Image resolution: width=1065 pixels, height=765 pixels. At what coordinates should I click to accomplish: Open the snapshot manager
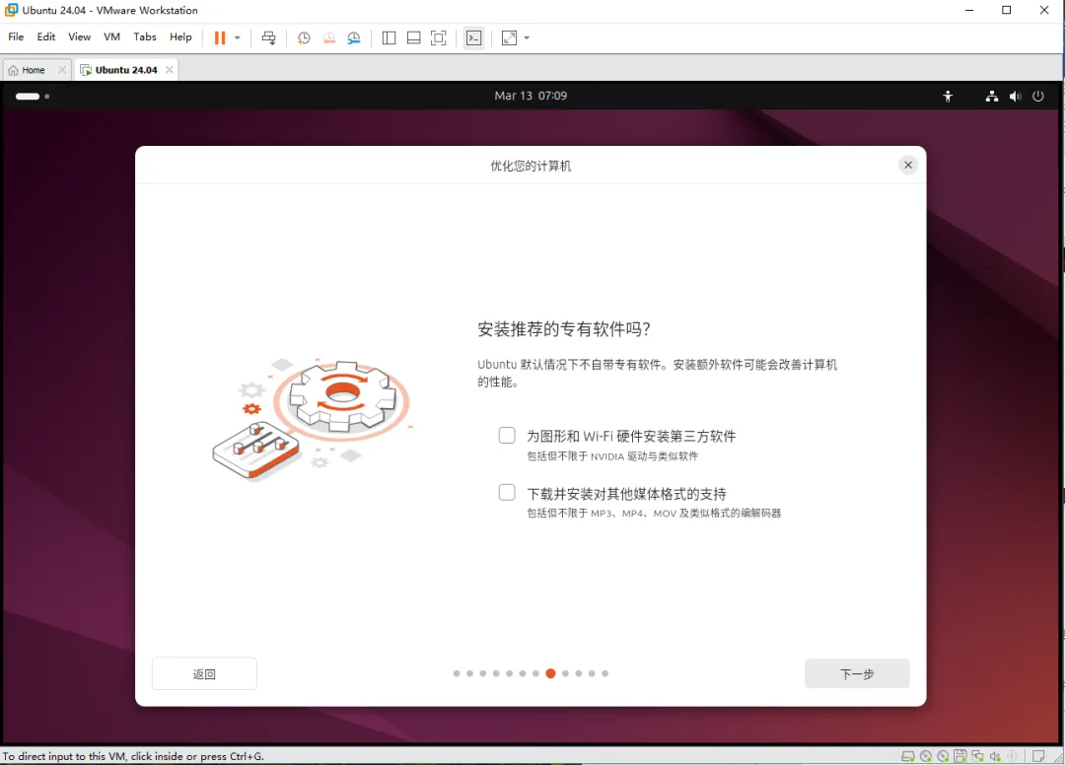(x=354, y=38)
